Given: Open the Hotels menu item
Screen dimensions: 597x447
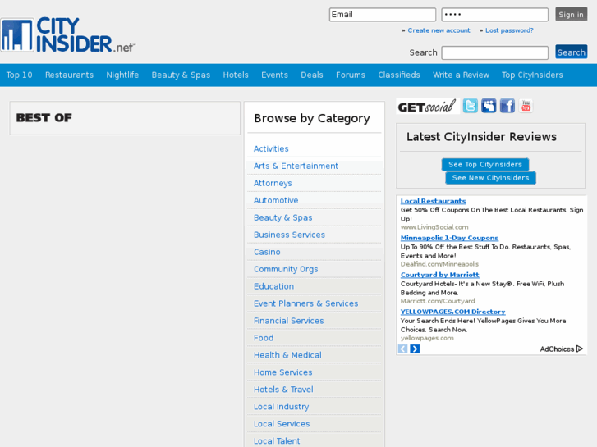Looking at the screenshot, I should pos(236,75).
